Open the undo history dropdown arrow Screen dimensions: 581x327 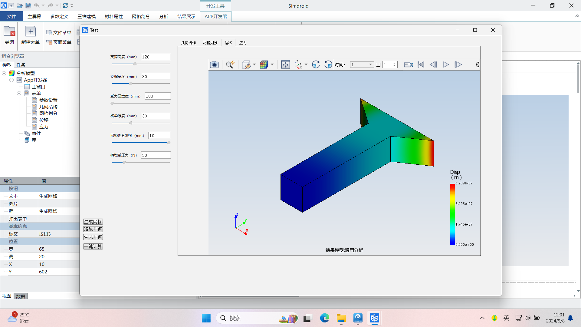tap(43, 5)
